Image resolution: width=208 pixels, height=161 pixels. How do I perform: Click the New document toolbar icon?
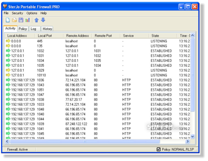[x=8, y=20]
